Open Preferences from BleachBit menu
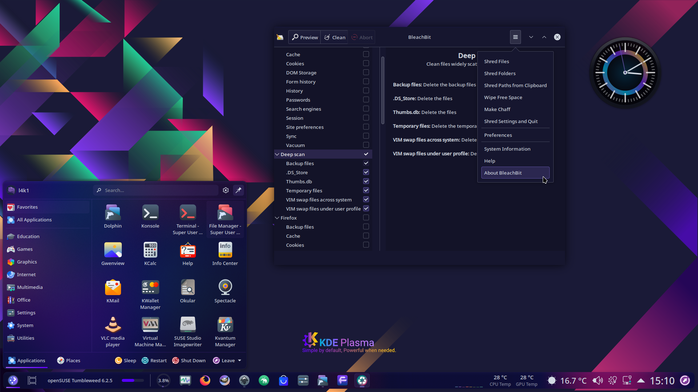Screen dimensions: 698x392 pyautogui.click(x=515, y=135)
